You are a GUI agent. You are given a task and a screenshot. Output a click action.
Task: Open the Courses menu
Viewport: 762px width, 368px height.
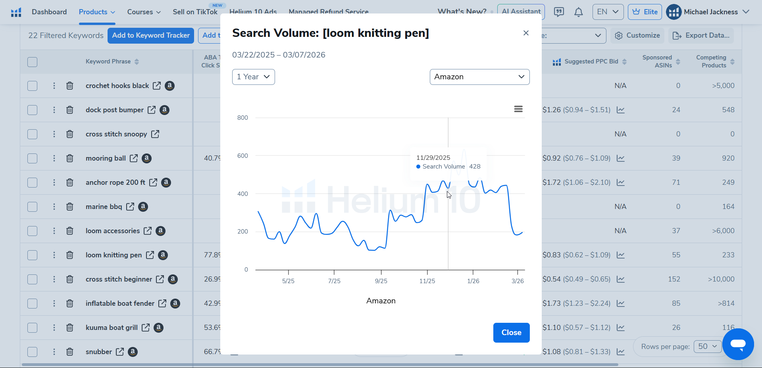coord(144,12)
